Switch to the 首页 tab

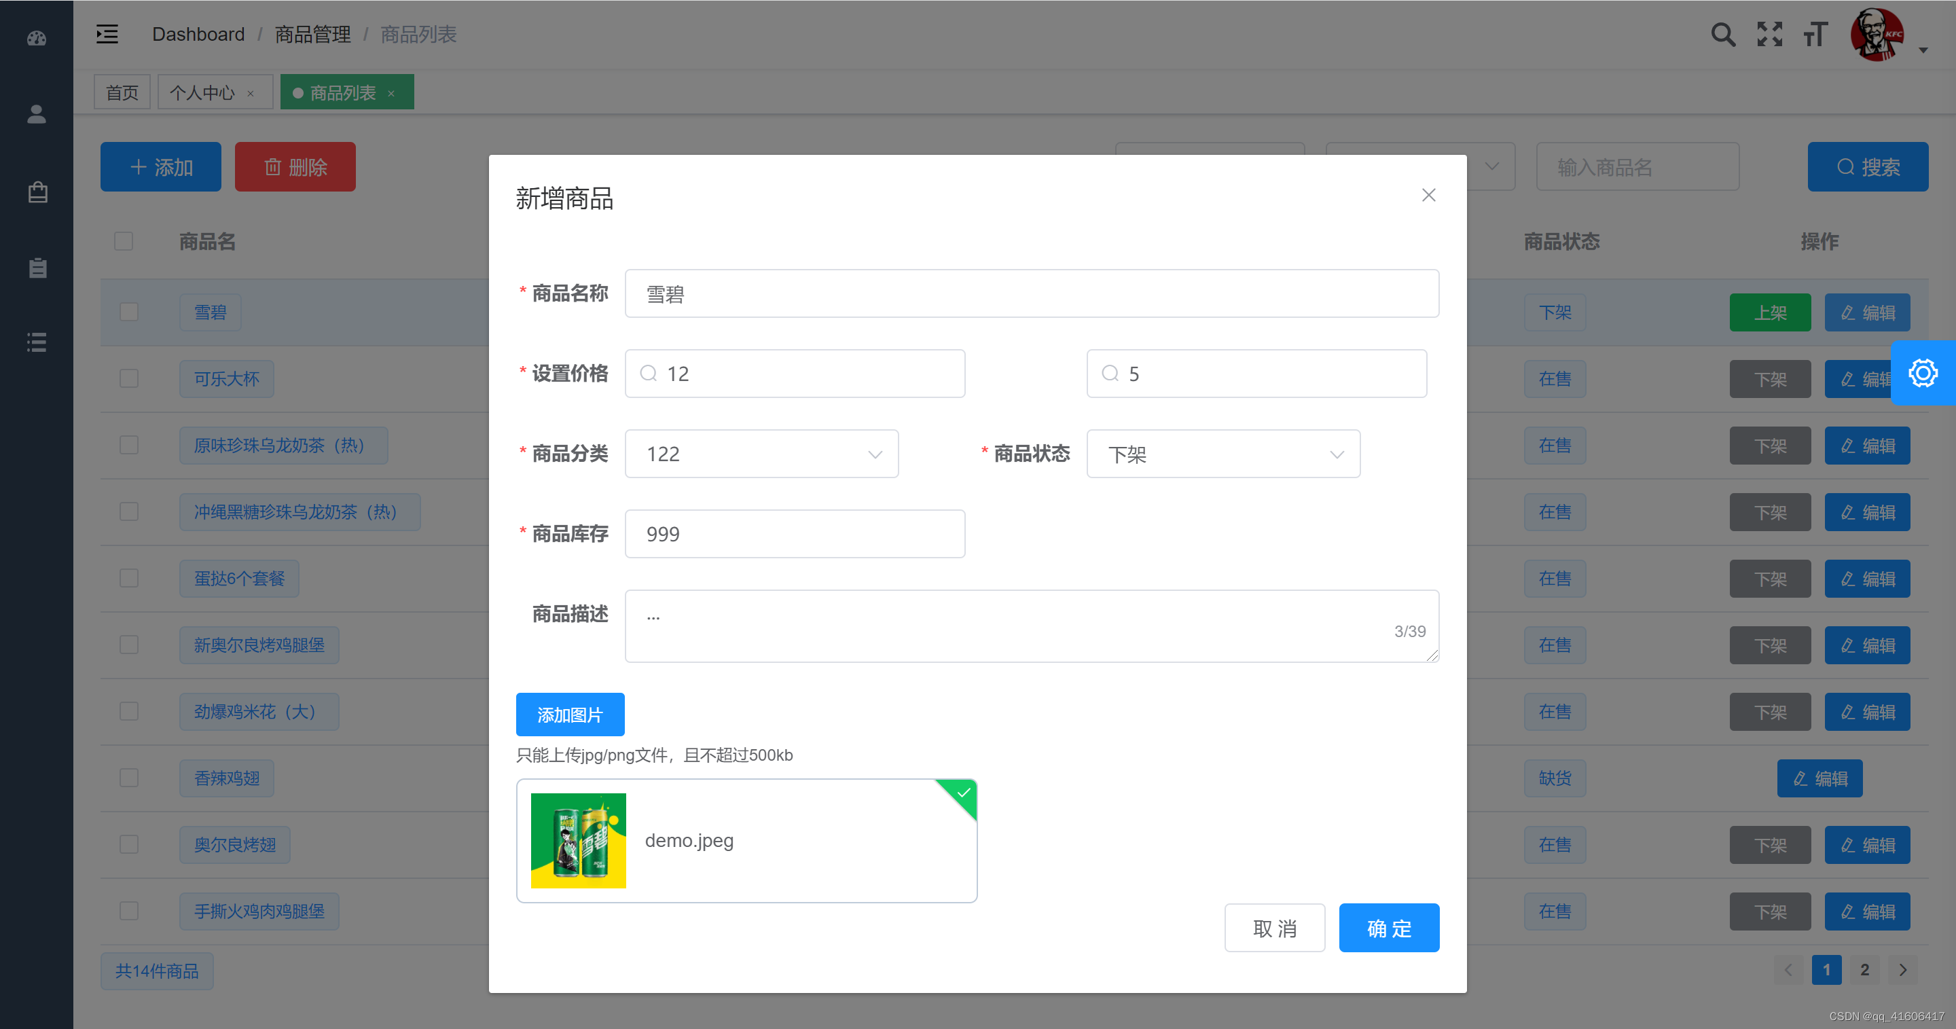point(122,92)
